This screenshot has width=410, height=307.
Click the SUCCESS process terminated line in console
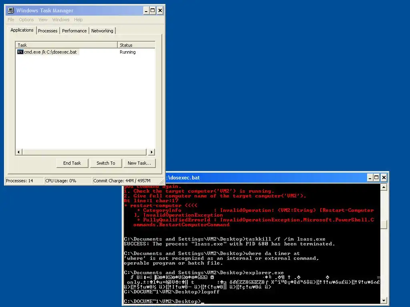click(229, 244)
